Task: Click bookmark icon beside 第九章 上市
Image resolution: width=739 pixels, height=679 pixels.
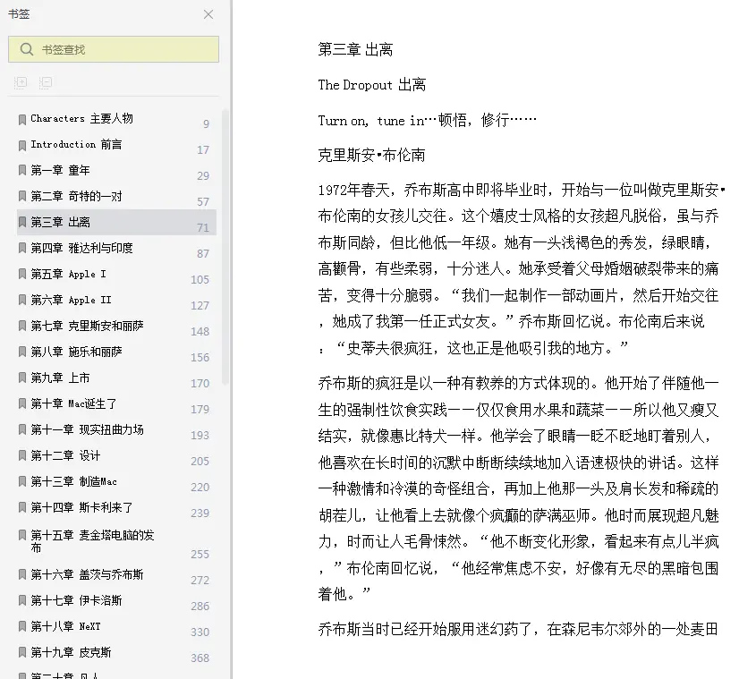Action: coord(22,378)
